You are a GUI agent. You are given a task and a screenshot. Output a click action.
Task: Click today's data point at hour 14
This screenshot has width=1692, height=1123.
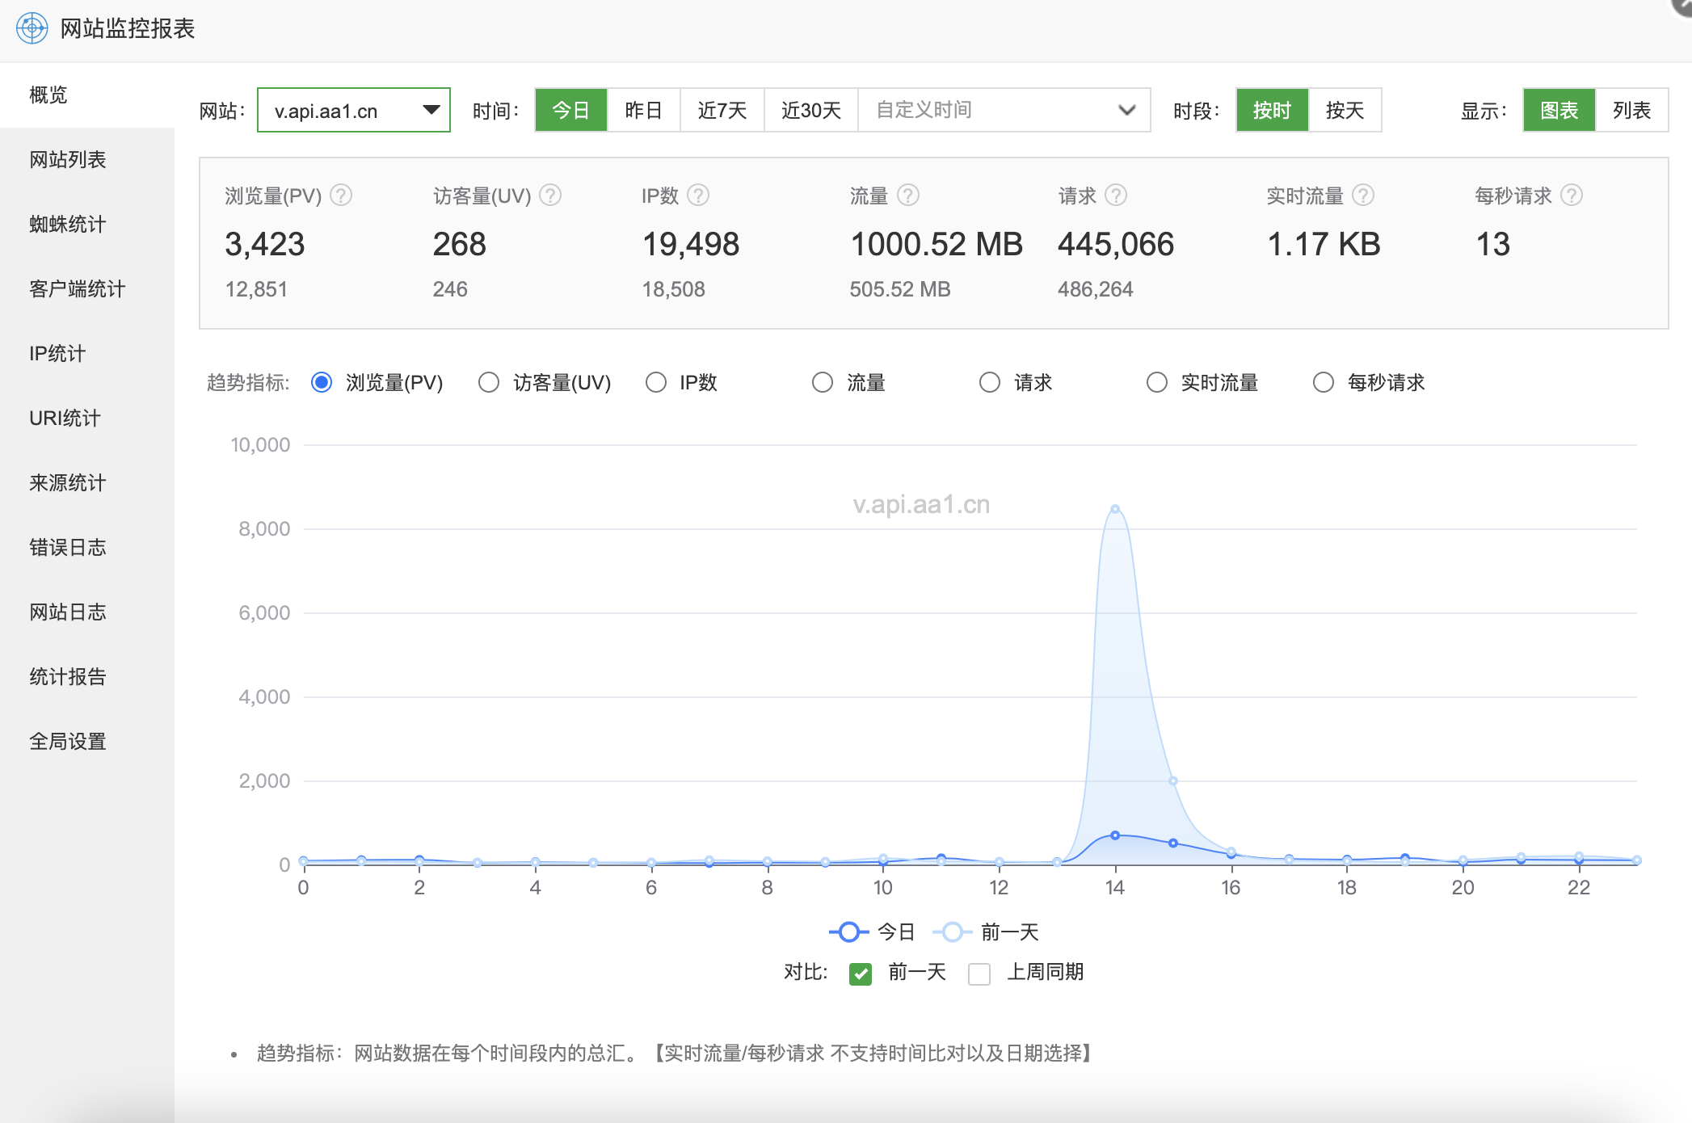(1115, 835)
